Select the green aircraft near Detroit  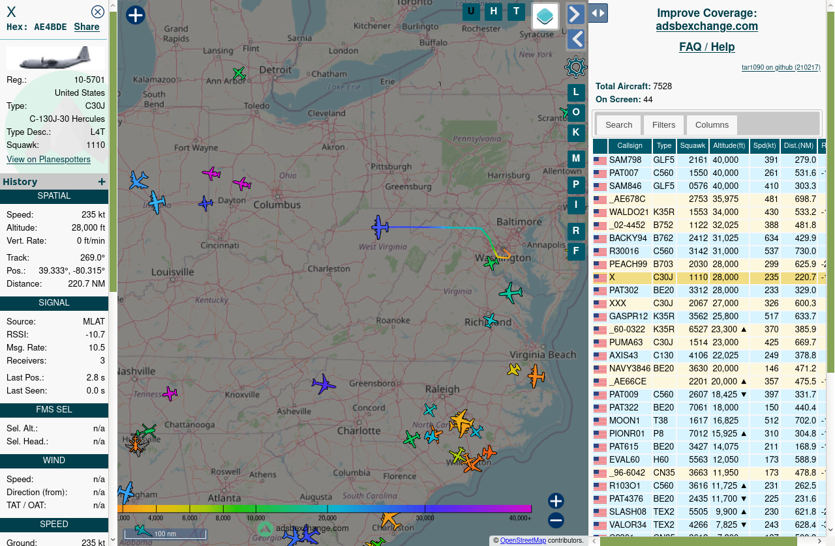click(x=239, y=73)
